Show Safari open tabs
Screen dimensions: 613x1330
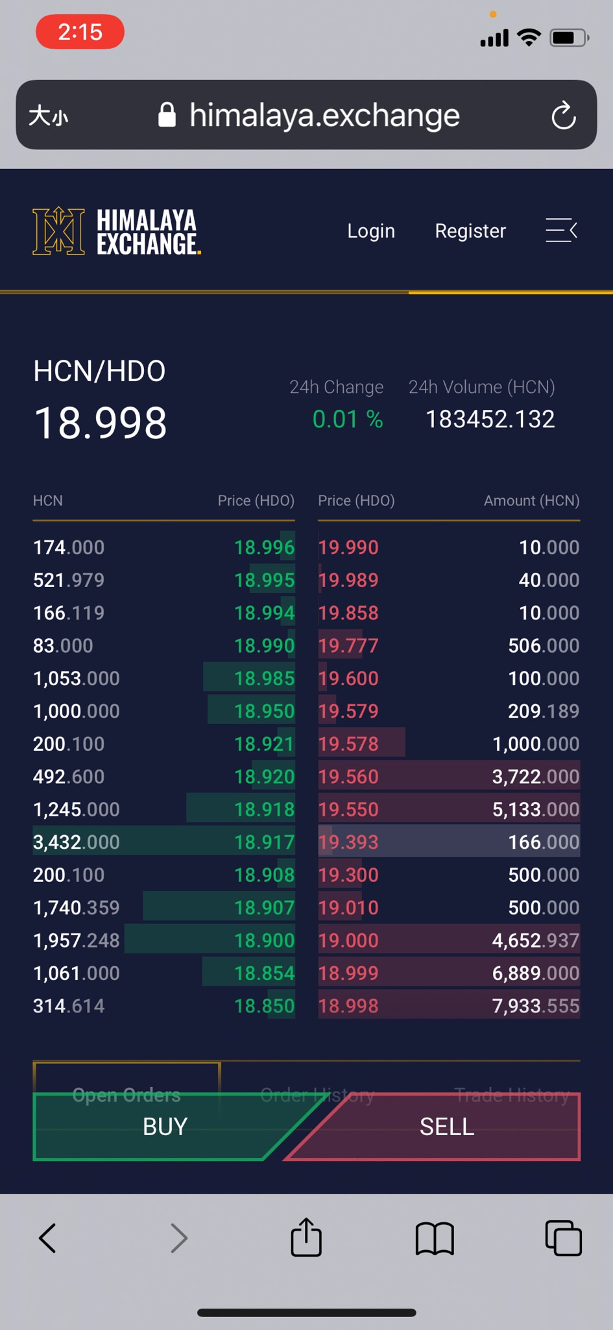tap(563, 1238)
